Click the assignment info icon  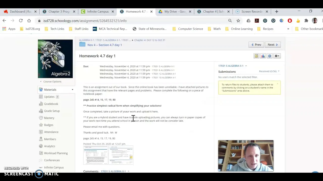[x=270, y=56]
